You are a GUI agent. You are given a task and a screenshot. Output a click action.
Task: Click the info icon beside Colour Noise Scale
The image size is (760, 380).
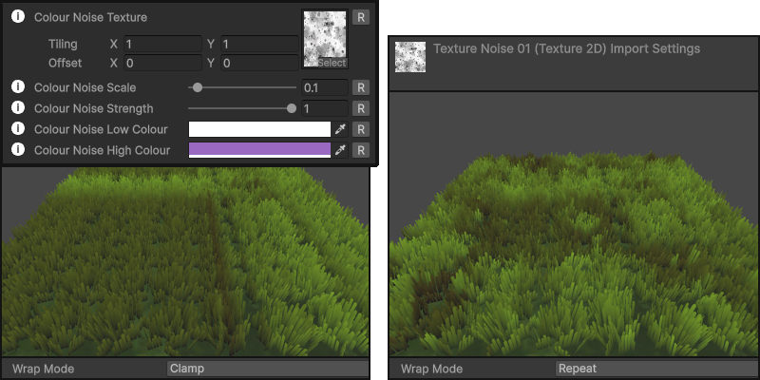(x=17, y=87)
